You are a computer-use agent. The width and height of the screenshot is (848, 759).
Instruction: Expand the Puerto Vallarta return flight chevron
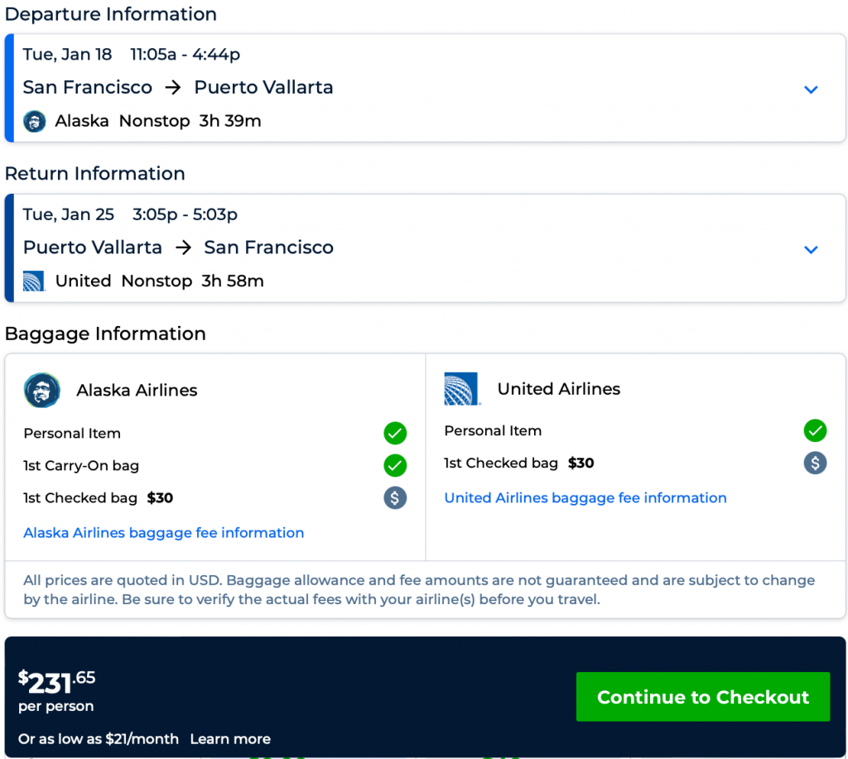click(x=811, y=249)
